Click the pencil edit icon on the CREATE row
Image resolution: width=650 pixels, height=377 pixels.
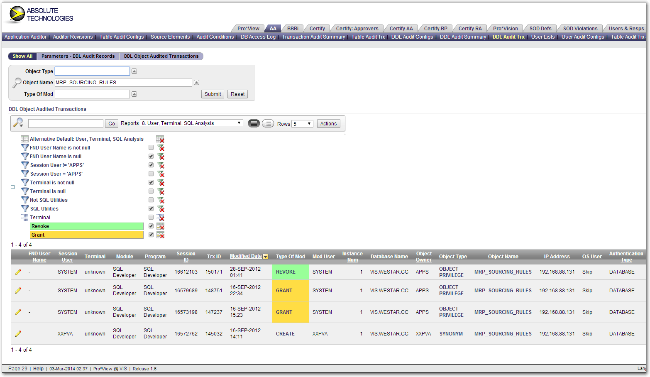18,333
